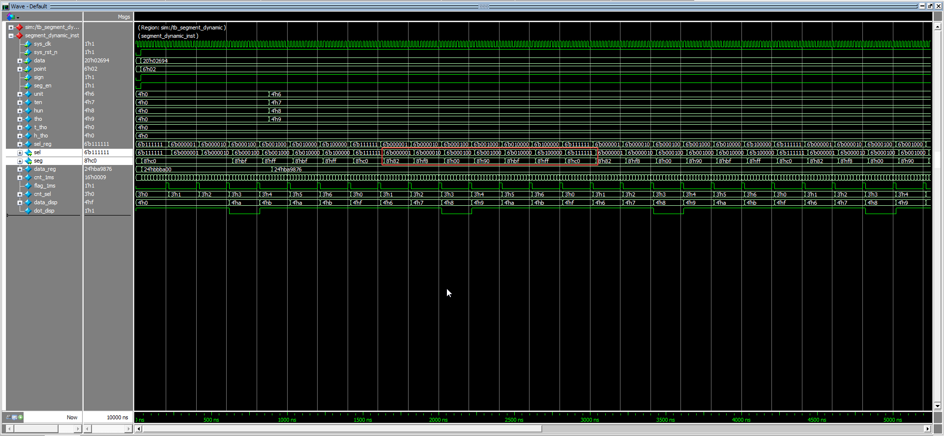The image size is (944, 436).
Task: Click the data bus signal icon
Action: 28,60
